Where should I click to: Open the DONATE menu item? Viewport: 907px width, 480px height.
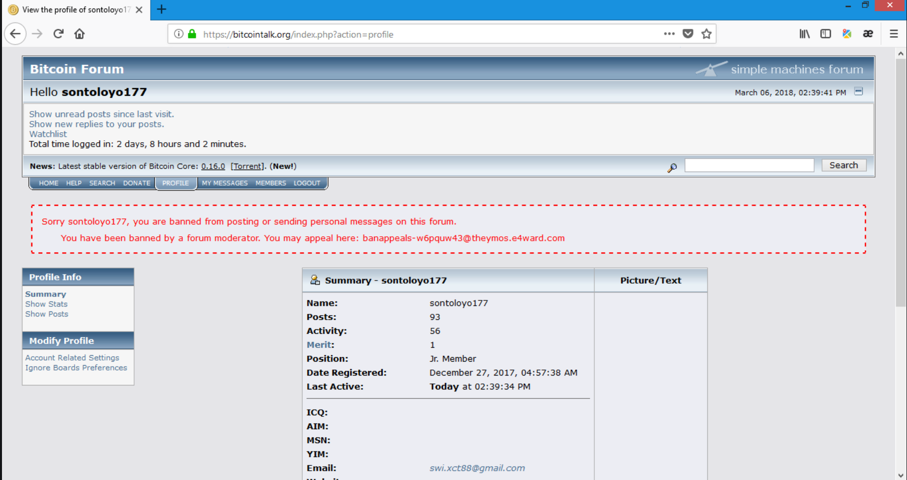click(x=137, y=183)
